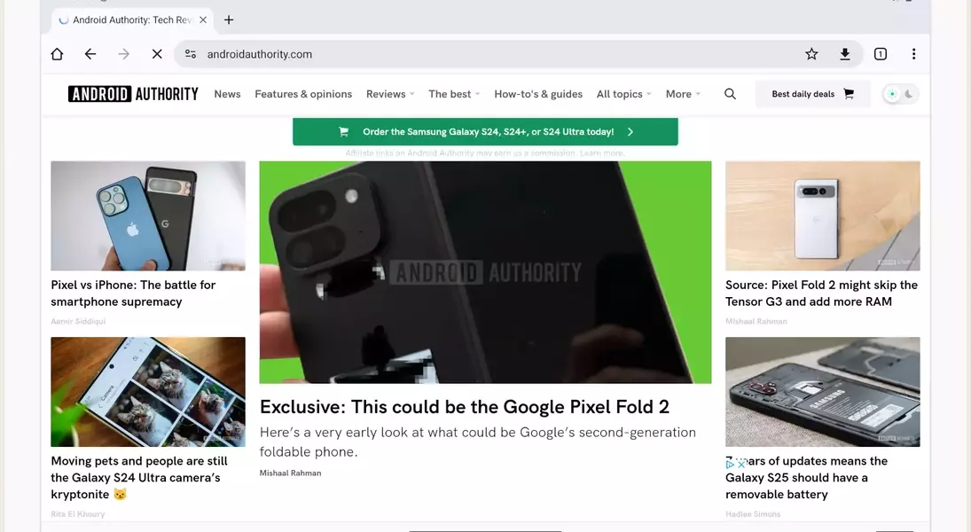Open the Samsung battery phone thumbnail
Image resolution: width=971 pixels, height=532 pixels.
tap(823, 392)
